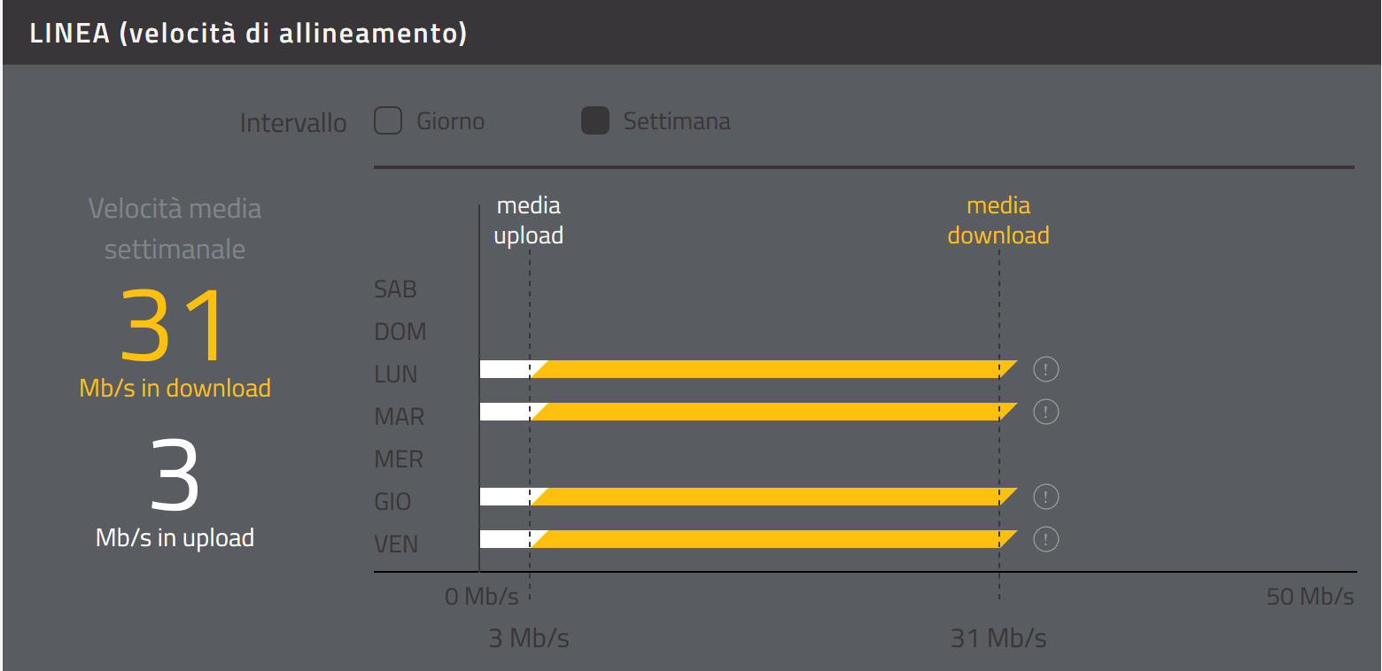Viewport: 1382px width, 671px height.
Task: Click the yellow download bar for GIO
Action: point(771,497)
